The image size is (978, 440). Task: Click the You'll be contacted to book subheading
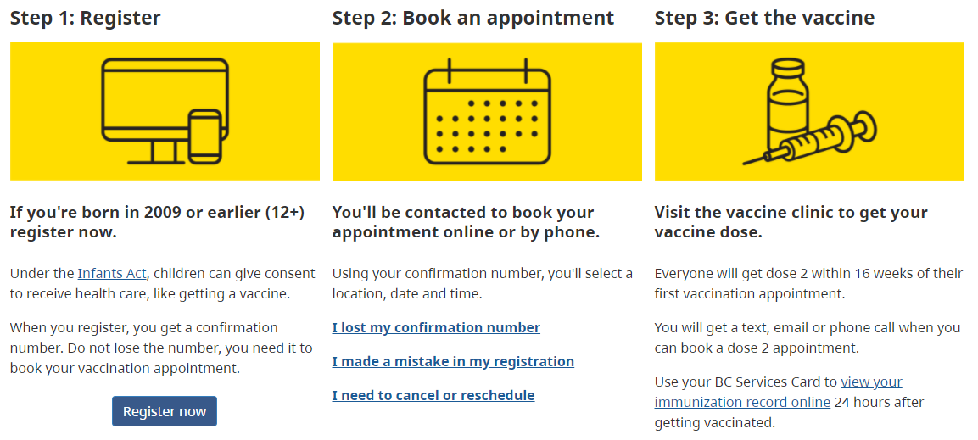(466, 222)
